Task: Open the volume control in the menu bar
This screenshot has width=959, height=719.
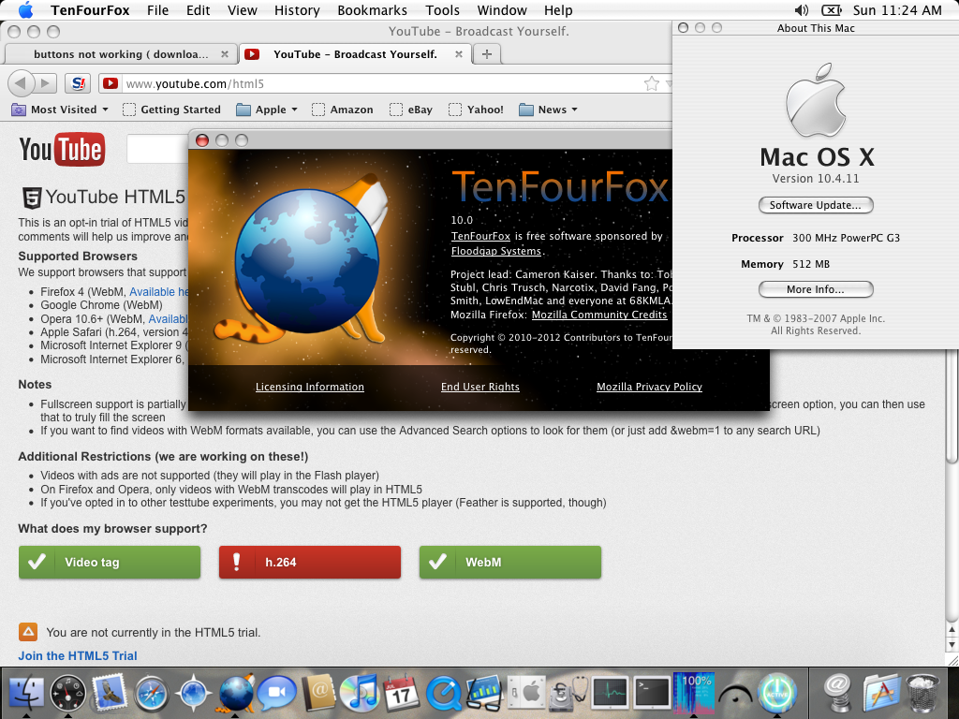Action: (x=802, y=10)
